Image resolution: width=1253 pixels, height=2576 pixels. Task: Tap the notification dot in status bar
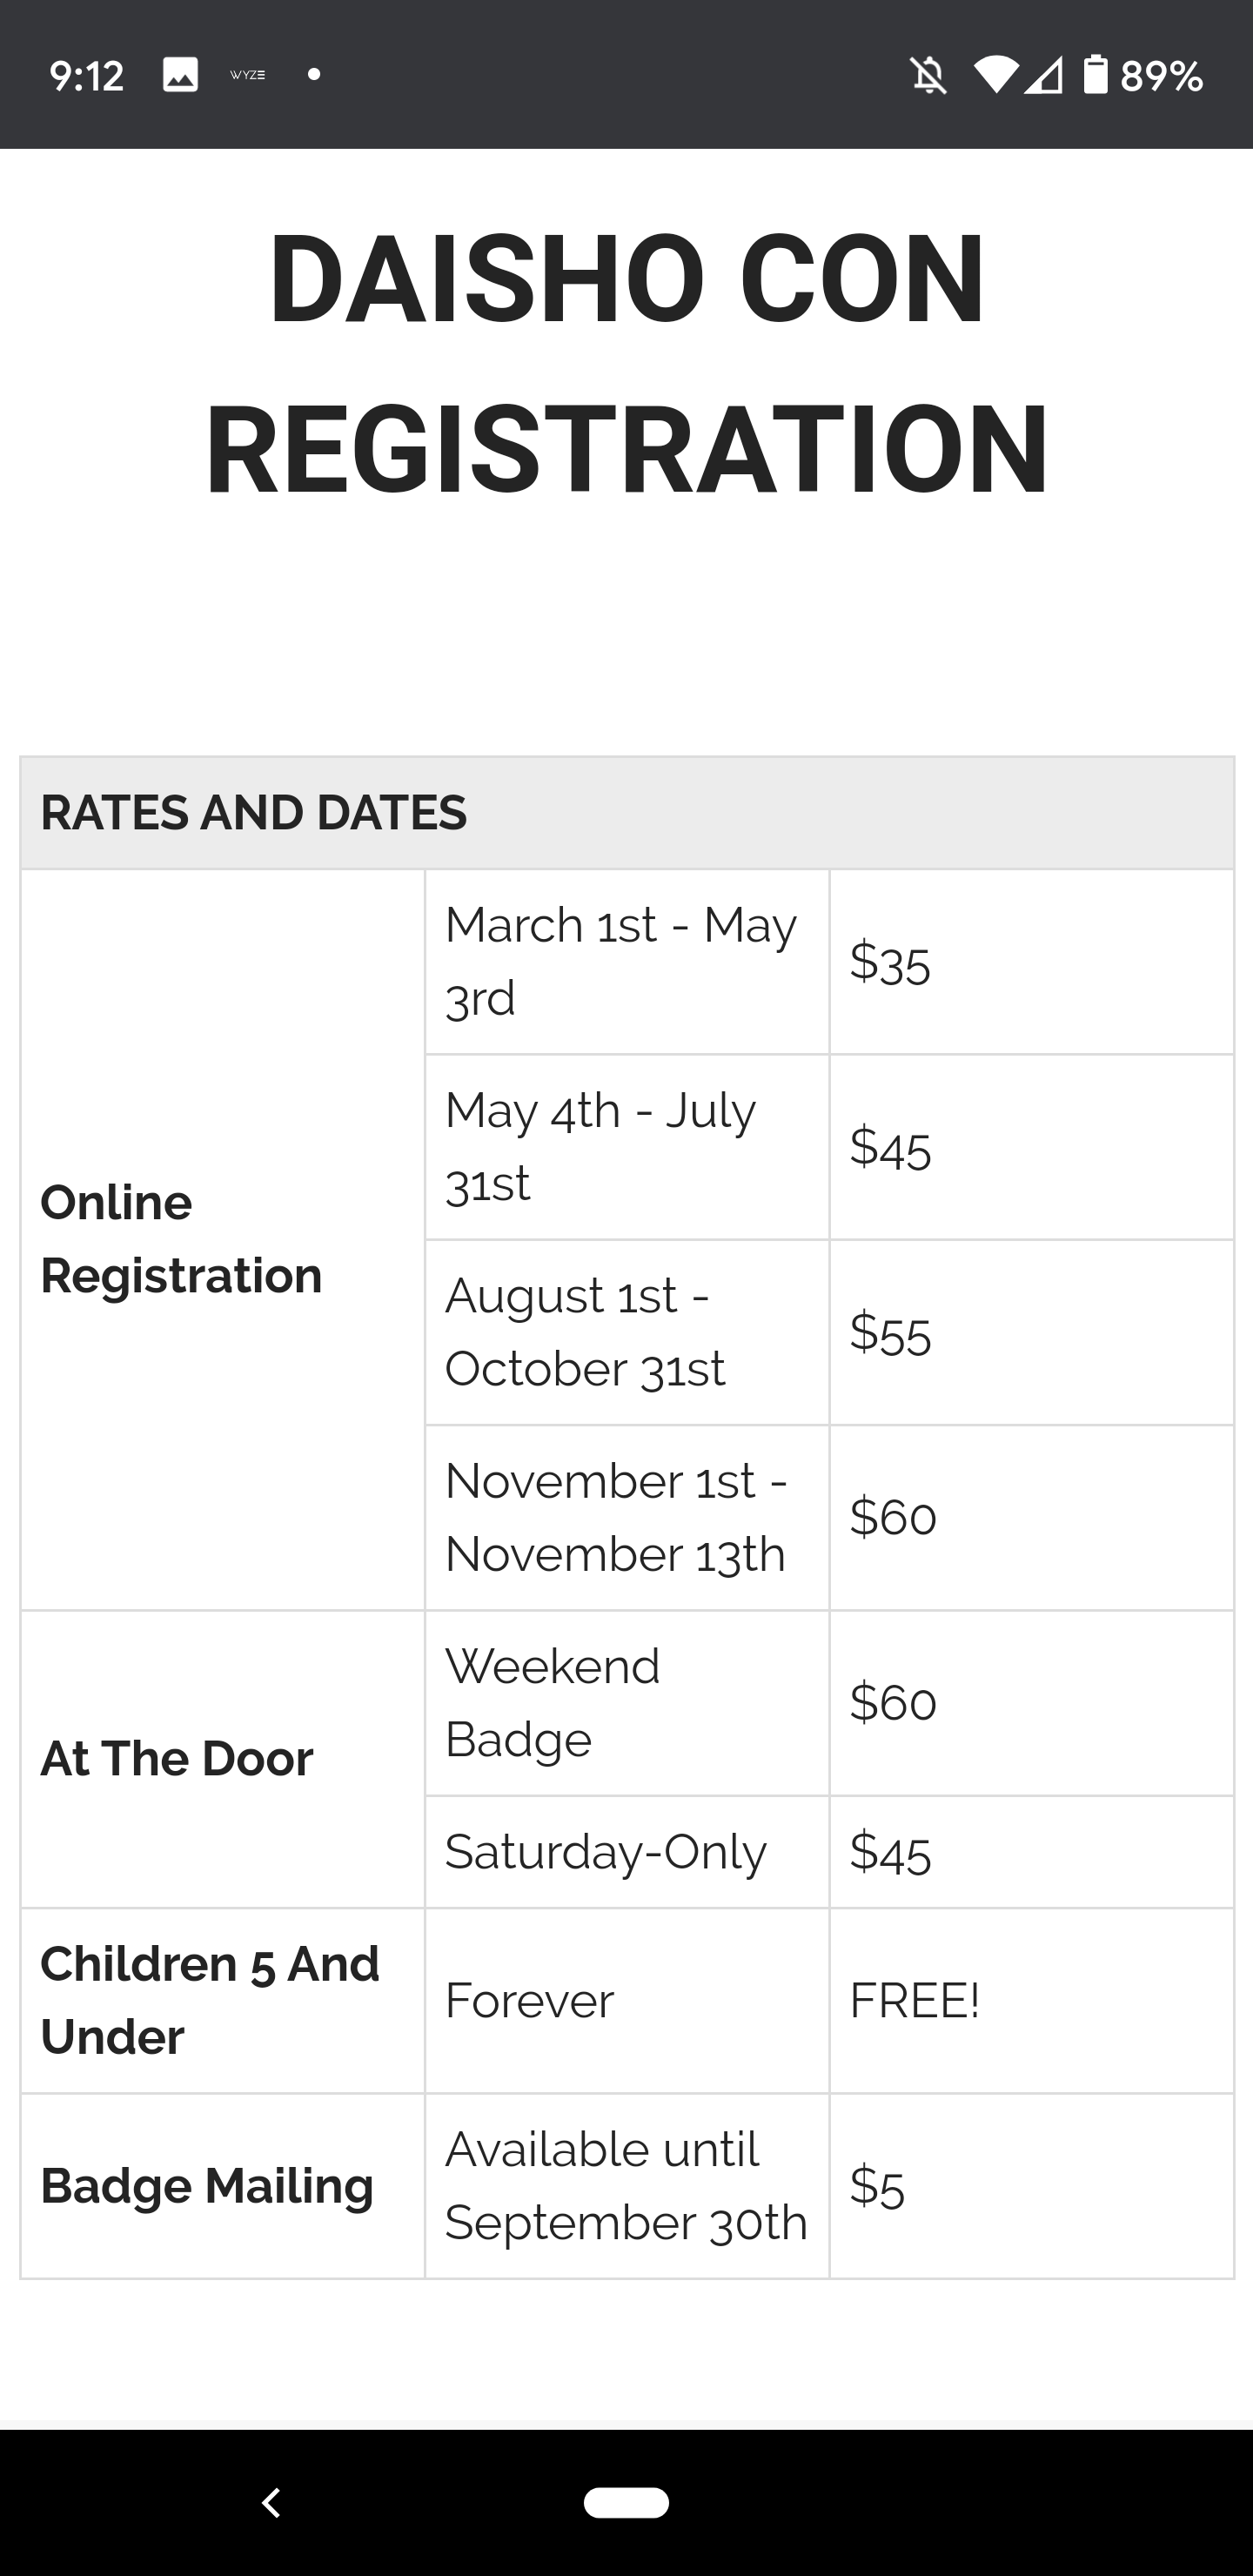coord(314,75)
